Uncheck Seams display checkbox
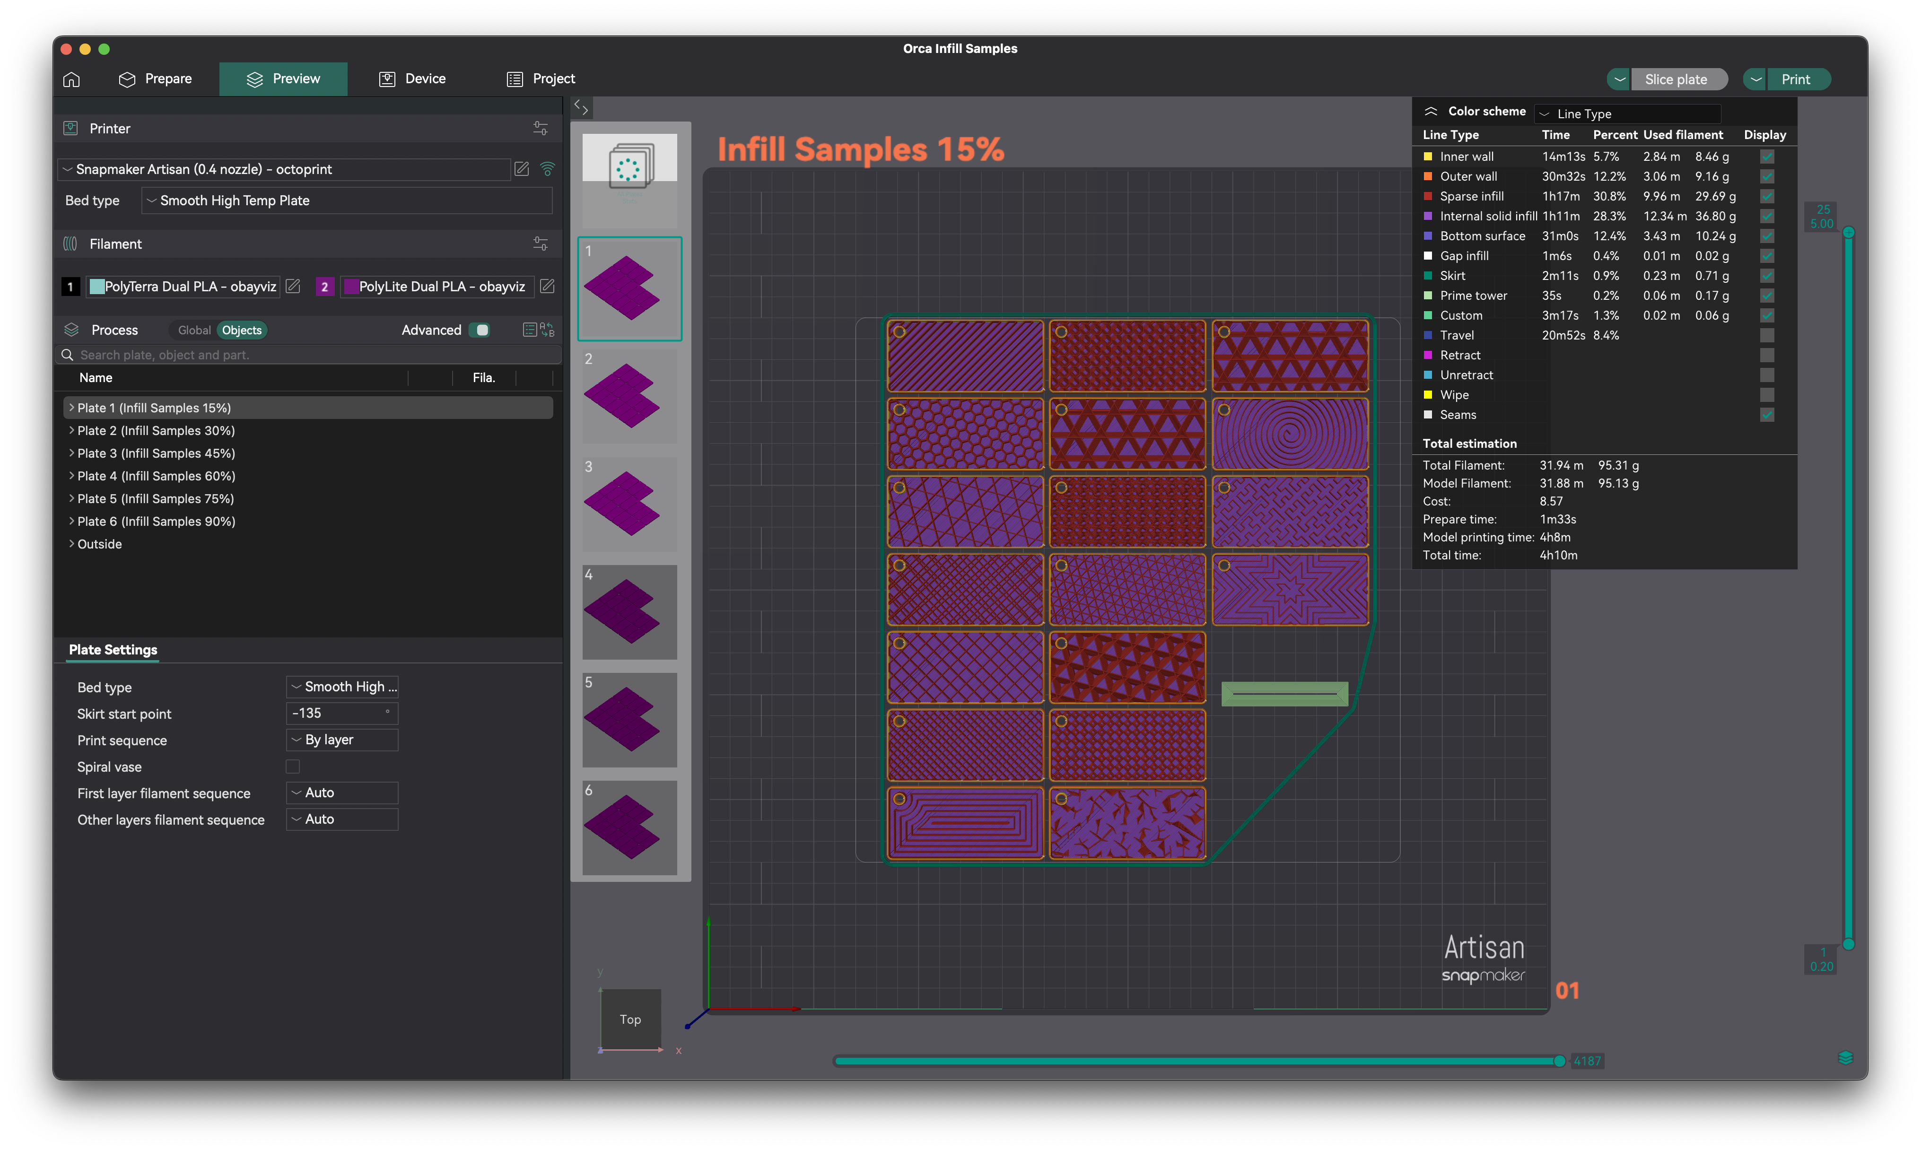Viewport: 1921px width, 1150px height. tap(1767, 415)
